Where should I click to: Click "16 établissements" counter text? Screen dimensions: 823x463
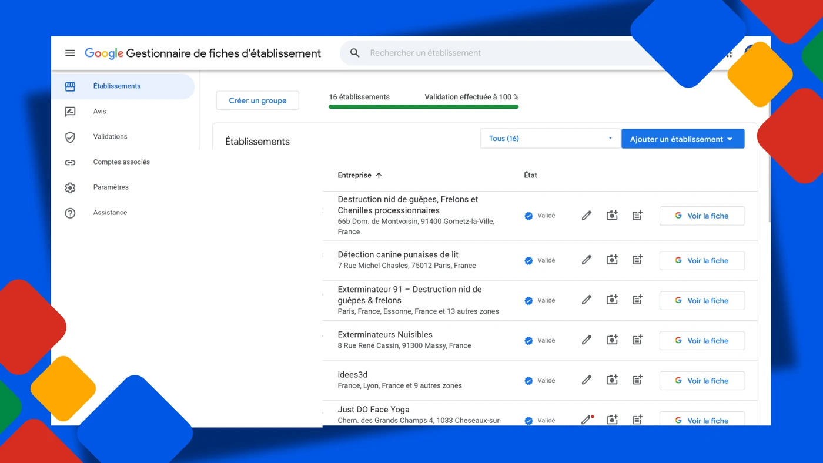(359, 97)
